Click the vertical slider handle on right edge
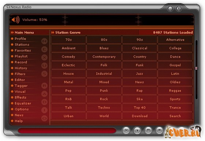The image size is (205, 141). click(196, 68)
